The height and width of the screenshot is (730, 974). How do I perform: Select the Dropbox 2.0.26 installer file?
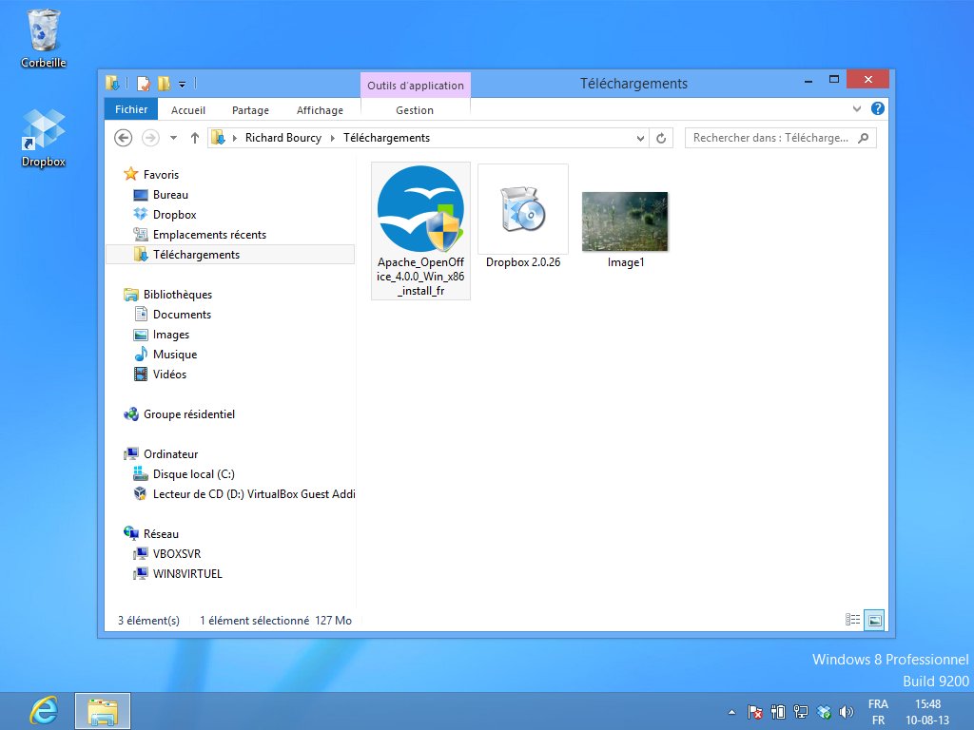(523, 218)
